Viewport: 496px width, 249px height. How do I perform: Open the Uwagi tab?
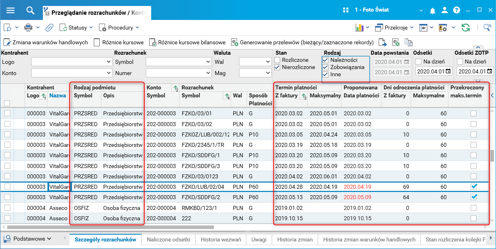tap(259, 239)
